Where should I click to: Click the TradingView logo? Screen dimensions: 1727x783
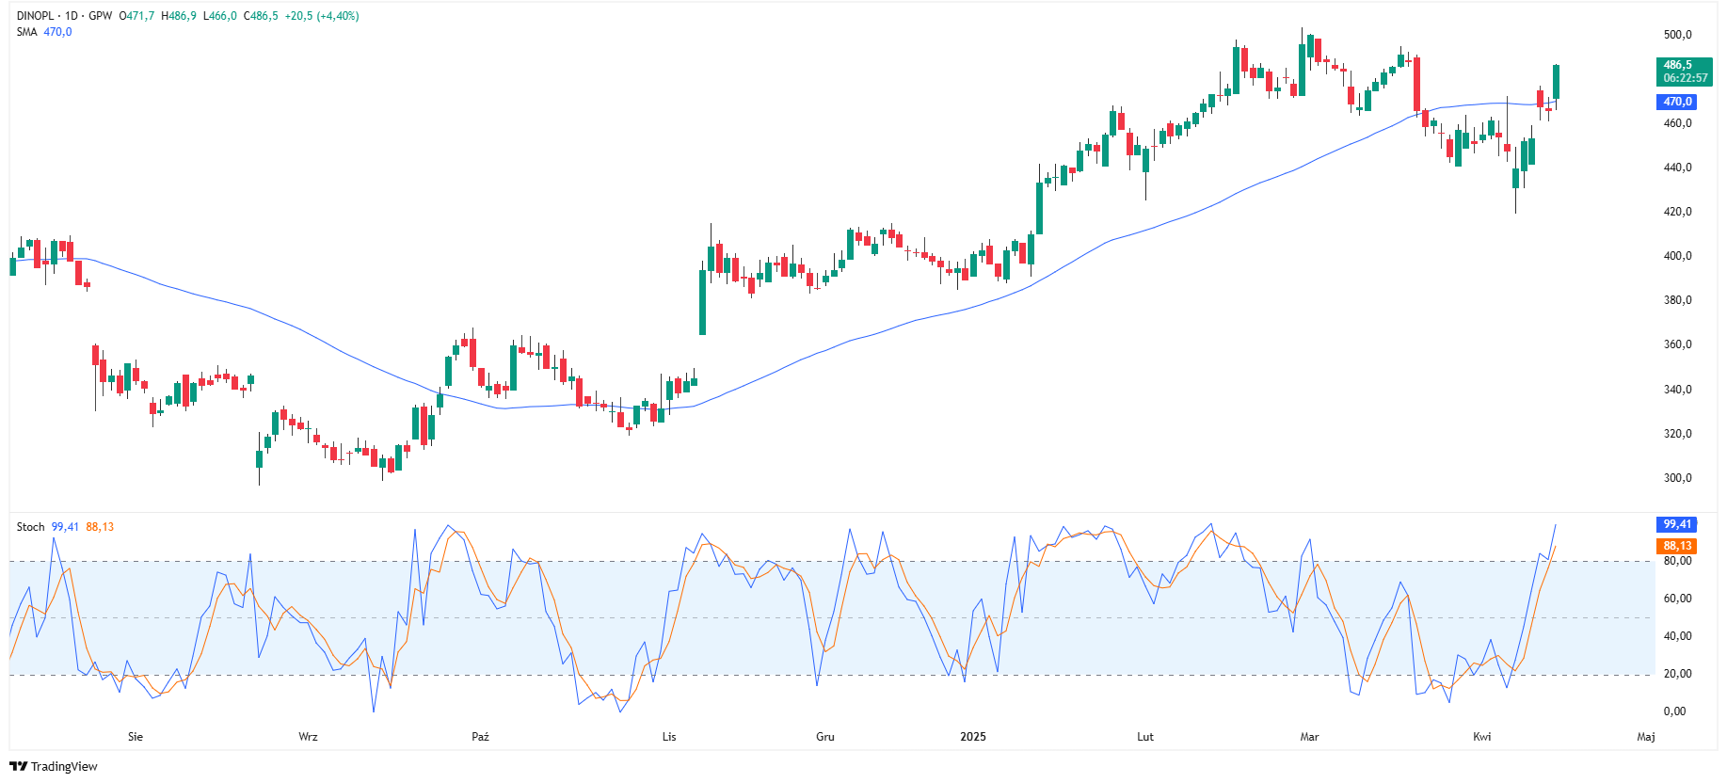(54, 766)
